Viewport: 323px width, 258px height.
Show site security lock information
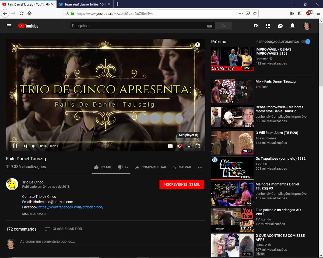72,13
